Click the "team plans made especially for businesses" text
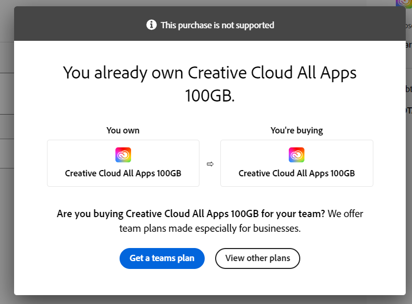This screenshot has height=304, width=412. (210, 229)
